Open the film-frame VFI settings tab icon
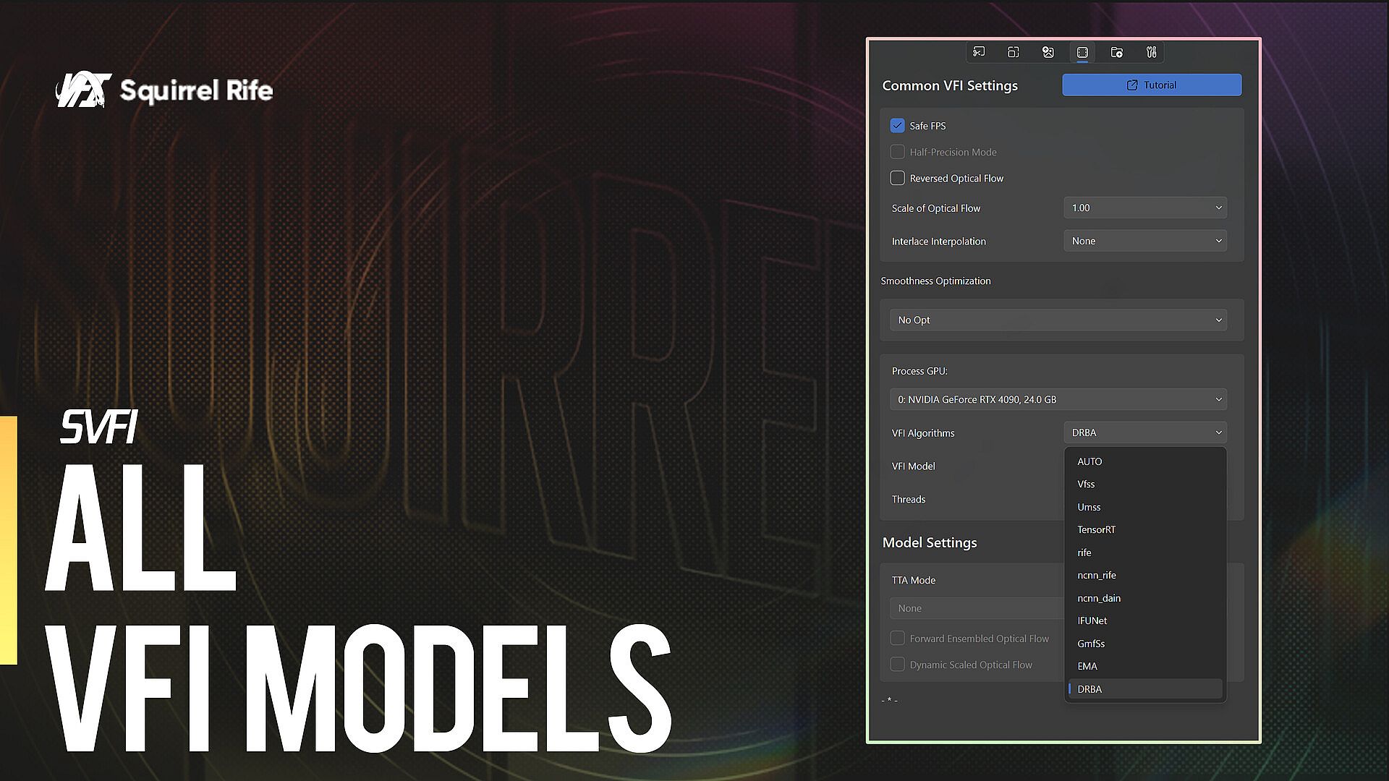Screen dimensions: 1389x781 coord(1082,52)
